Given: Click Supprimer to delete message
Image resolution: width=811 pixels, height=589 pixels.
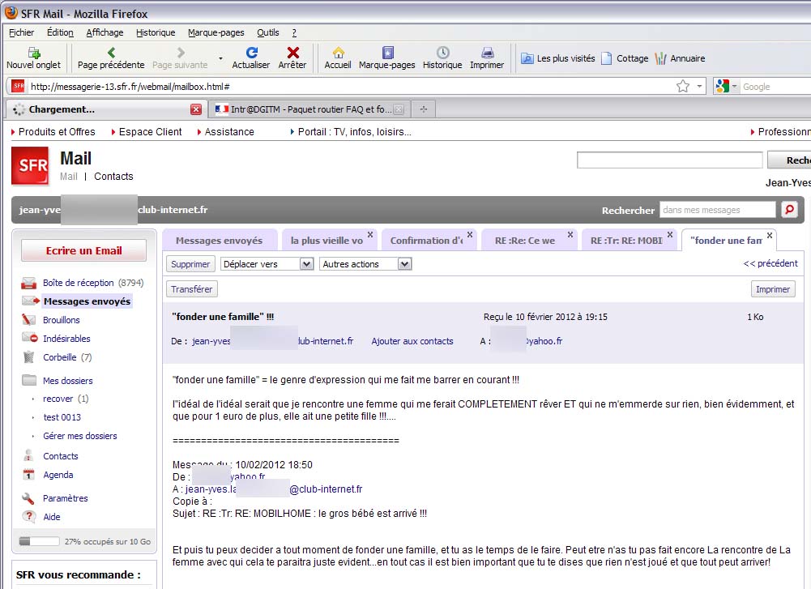Looking at the screenshot, I should 190,264.
